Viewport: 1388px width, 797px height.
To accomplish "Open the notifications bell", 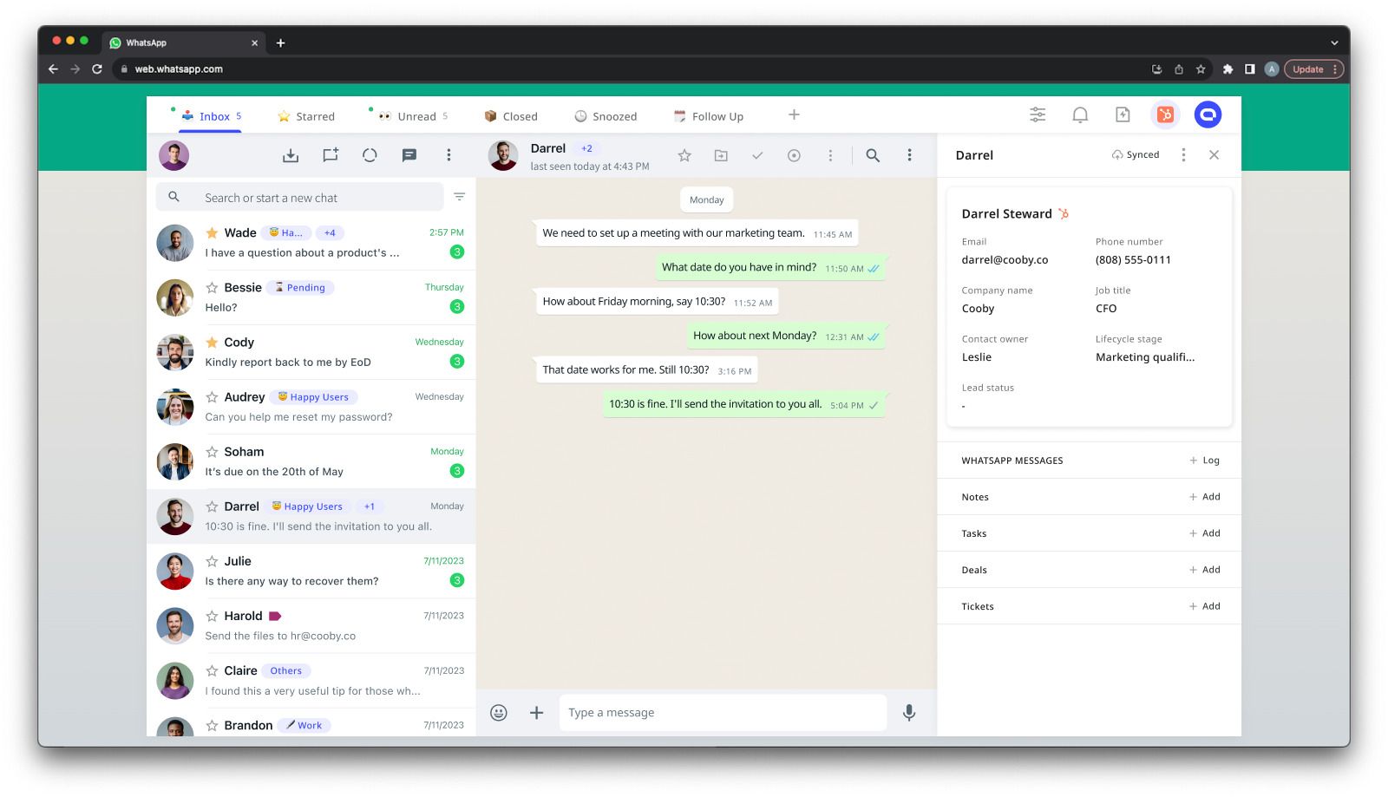I will 1080,114.
